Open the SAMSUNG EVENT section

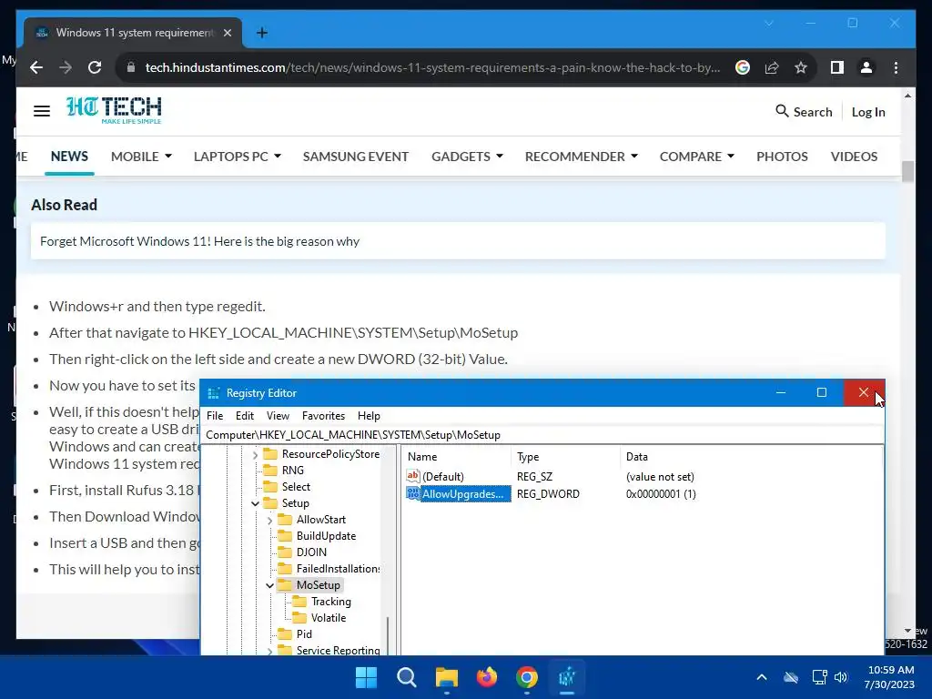click(356, 157)
